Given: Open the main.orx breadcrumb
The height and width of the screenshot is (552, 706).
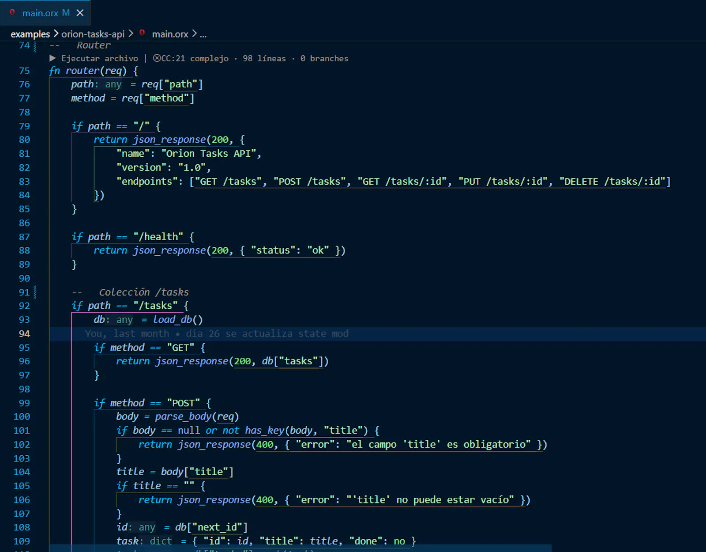Looking at the screenshot, I should click(x=170, y=34).
